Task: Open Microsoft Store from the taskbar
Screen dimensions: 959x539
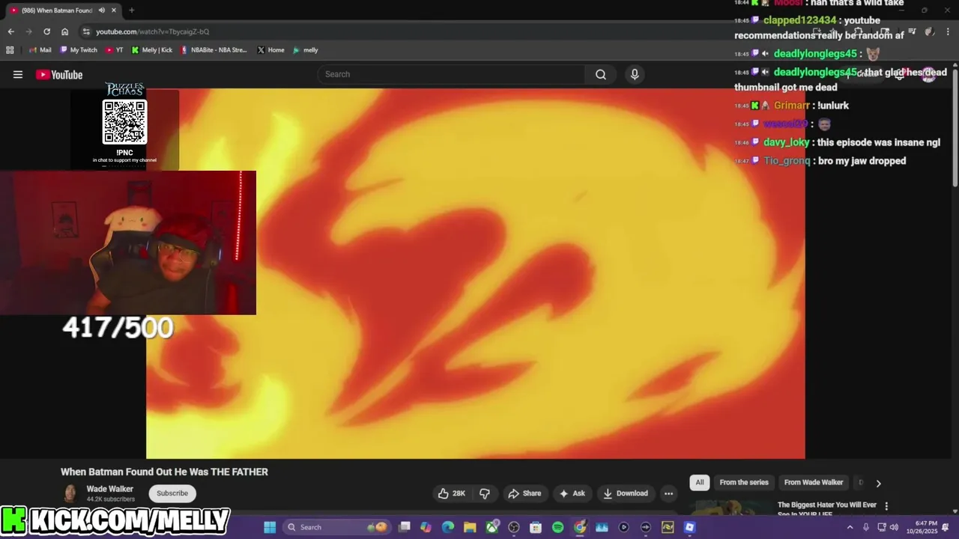Action: (536, 527)
